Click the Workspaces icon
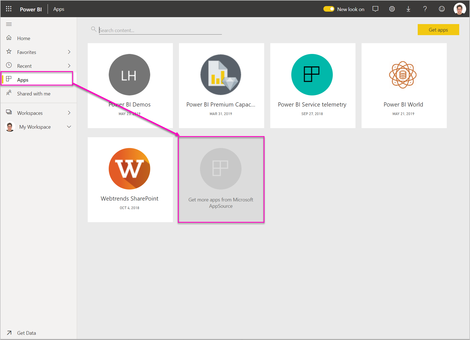This screenshot has height=340, width=470. pyautogui.click(x=9, y=112)
